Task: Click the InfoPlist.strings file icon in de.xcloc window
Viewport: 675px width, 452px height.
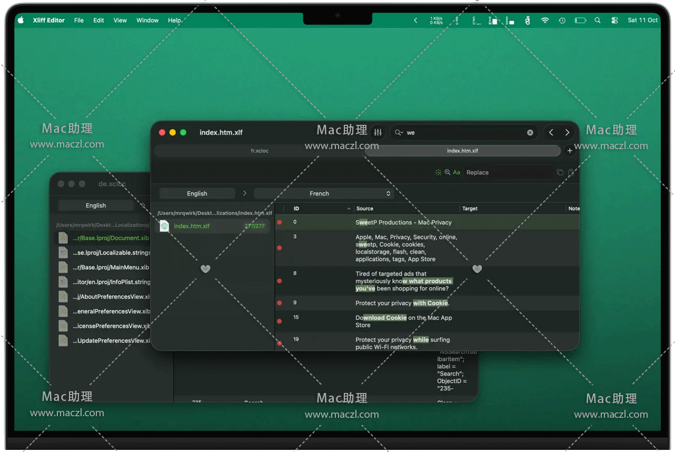Action: click(63, 282)
